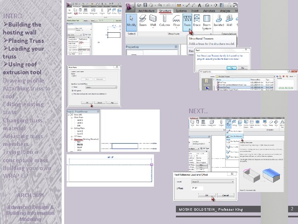The image size is (298, 224).
Task: Choose the Beam System tool
Action: (207, 22)
